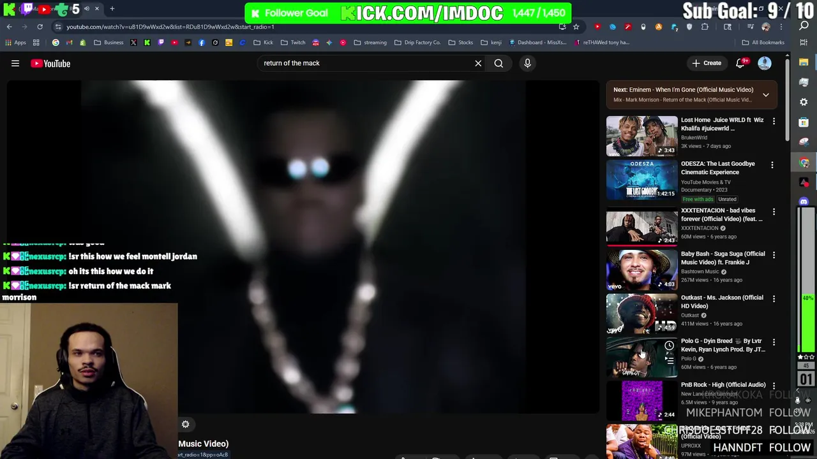
Task: Add Polo G video to Watch Later
Action: click(x=669, y=346)
